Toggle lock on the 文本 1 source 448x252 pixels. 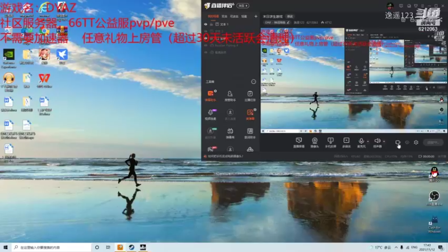212,24
